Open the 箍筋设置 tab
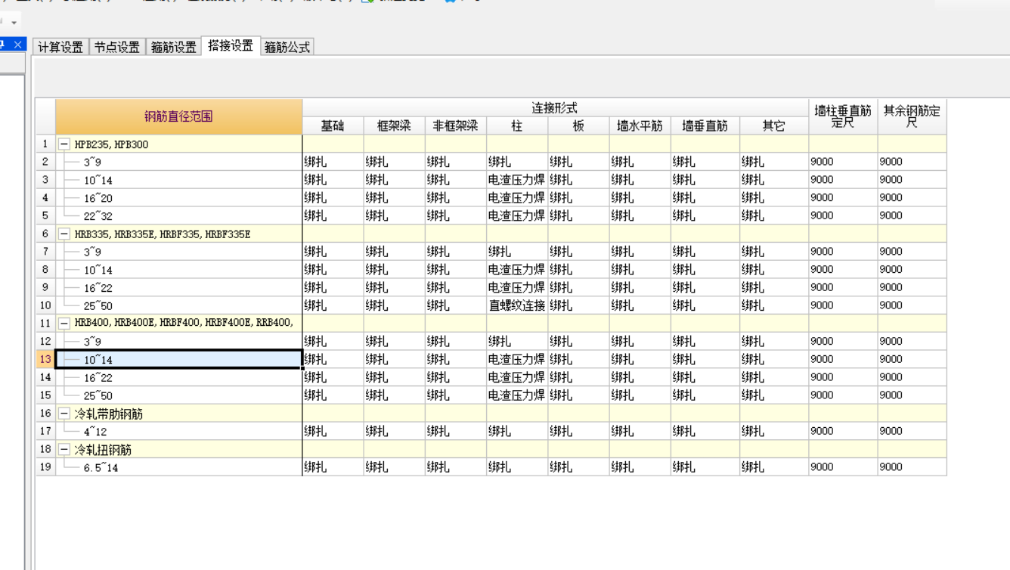1010x570 pixels. coord(174,47)
